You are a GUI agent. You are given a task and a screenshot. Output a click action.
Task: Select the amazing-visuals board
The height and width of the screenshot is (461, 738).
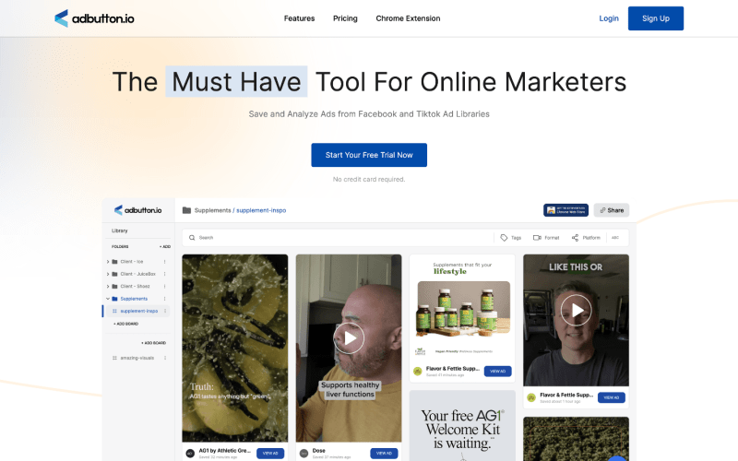tap(137, 358)
